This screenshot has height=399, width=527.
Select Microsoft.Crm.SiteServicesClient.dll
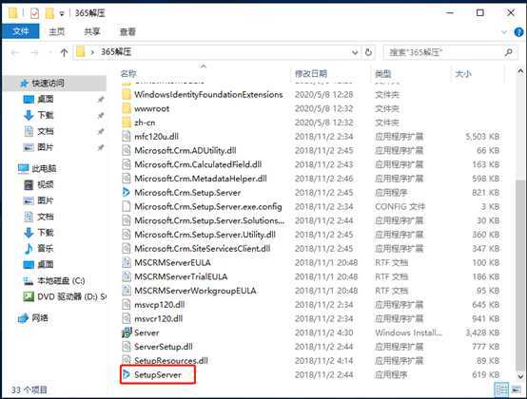(203, 249)
